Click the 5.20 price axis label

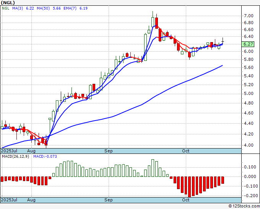tap(249, 85)
